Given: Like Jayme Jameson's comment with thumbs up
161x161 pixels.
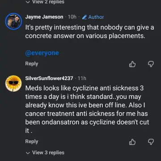Looking at the screenshot, I should coord(132,64).
